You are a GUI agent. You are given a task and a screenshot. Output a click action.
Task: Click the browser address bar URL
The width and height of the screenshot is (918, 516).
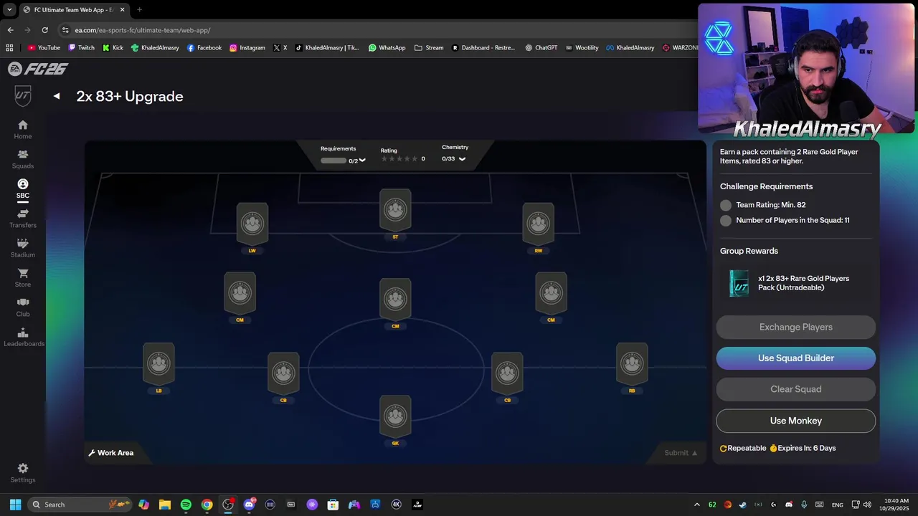coord(142,30)
